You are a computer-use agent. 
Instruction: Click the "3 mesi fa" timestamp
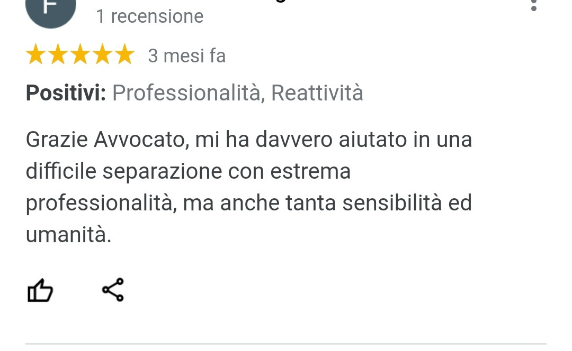187,56
